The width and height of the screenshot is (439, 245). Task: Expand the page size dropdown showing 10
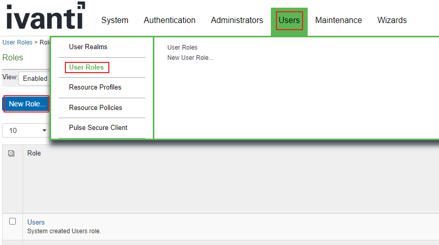coord(26,130)
